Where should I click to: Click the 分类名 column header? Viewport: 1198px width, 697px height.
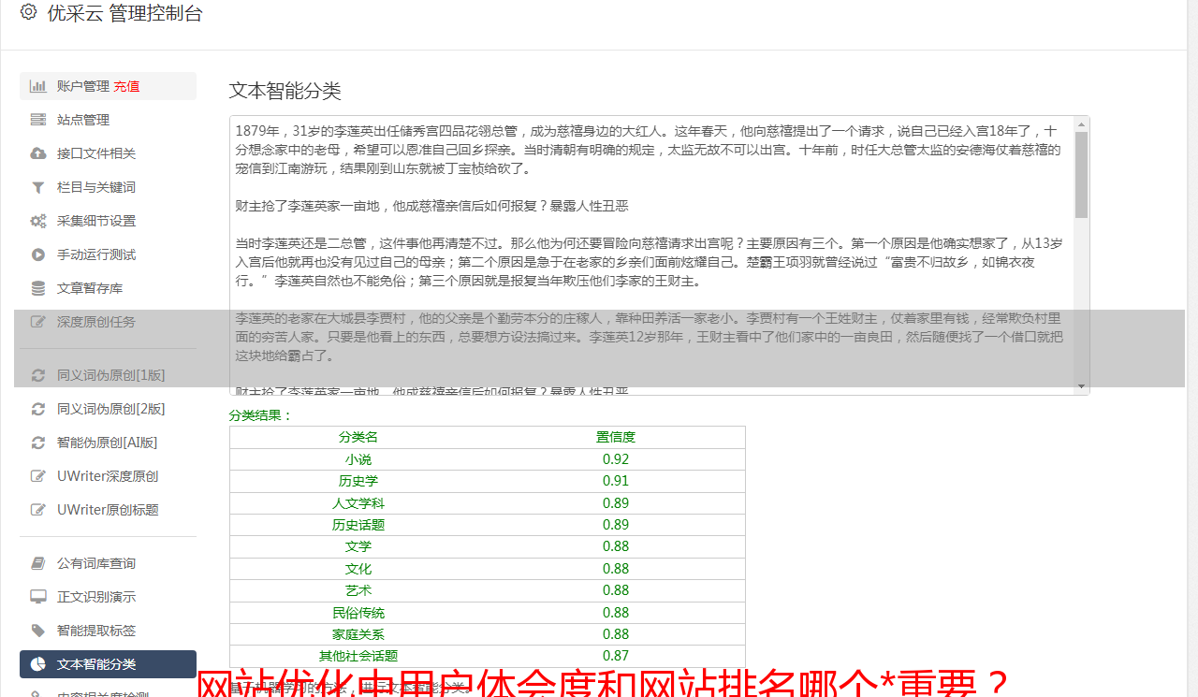coord(358,437)
